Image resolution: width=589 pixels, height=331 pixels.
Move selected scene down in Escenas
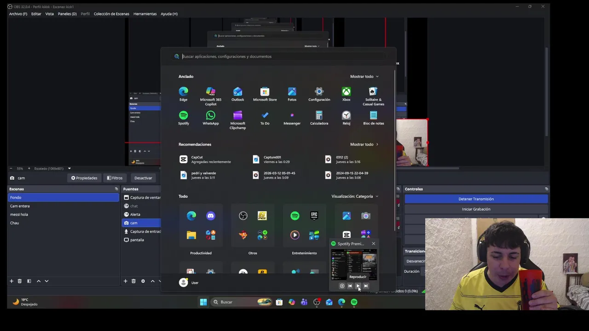(x=46, y=281)
